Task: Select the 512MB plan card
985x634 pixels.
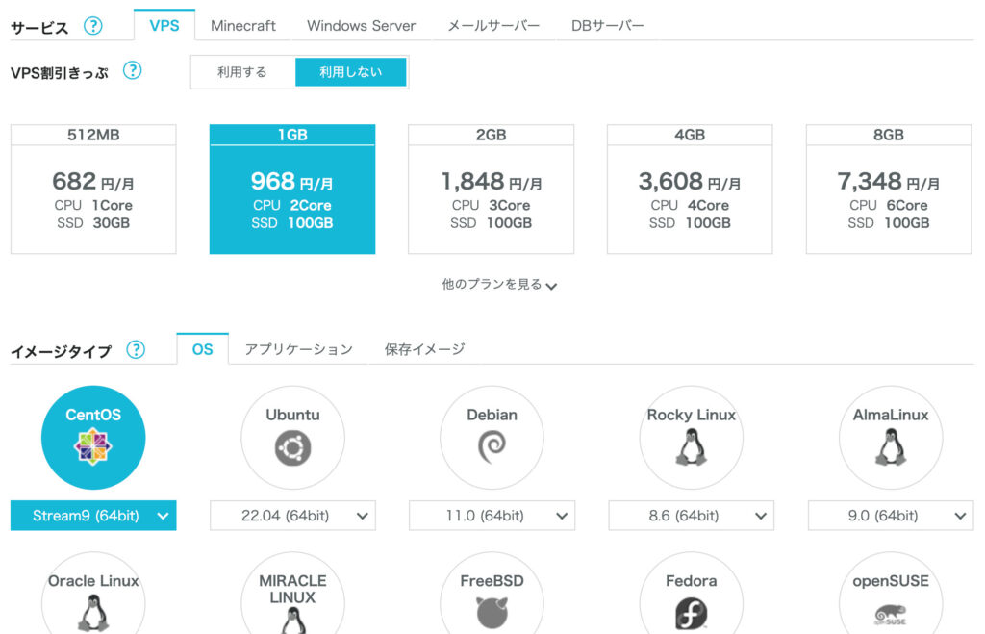Action: click(x=93, y=190)
